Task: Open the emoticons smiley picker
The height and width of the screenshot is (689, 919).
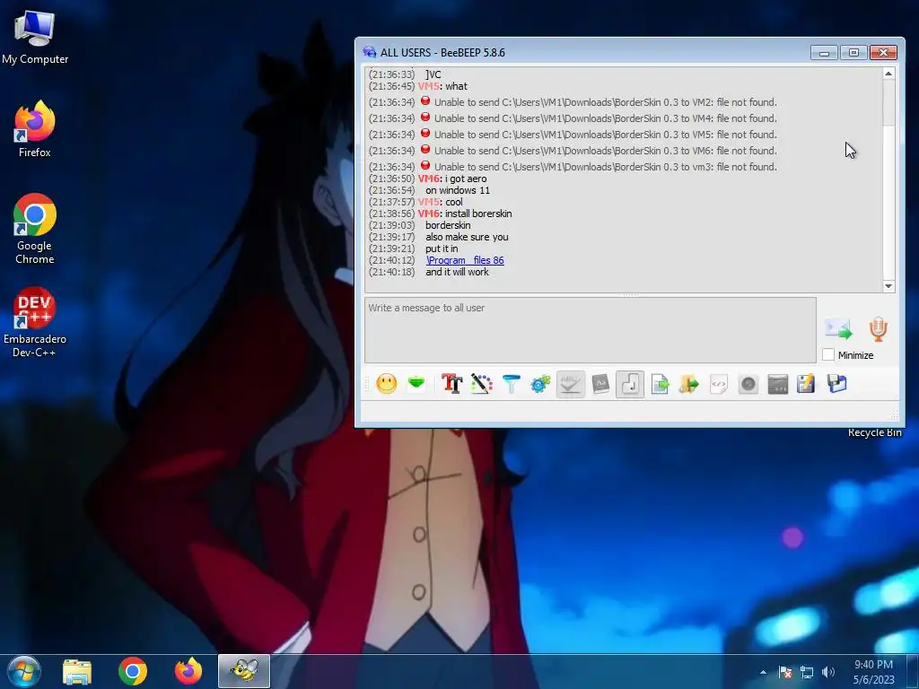Action: 386,384
